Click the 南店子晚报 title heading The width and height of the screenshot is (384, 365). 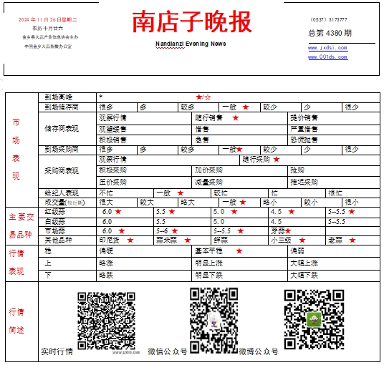click(192, 21)
